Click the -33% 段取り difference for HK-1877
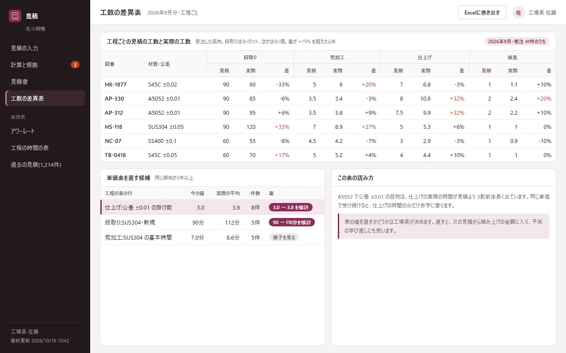Screen dimensions: 566x353 tap(283, 85)
